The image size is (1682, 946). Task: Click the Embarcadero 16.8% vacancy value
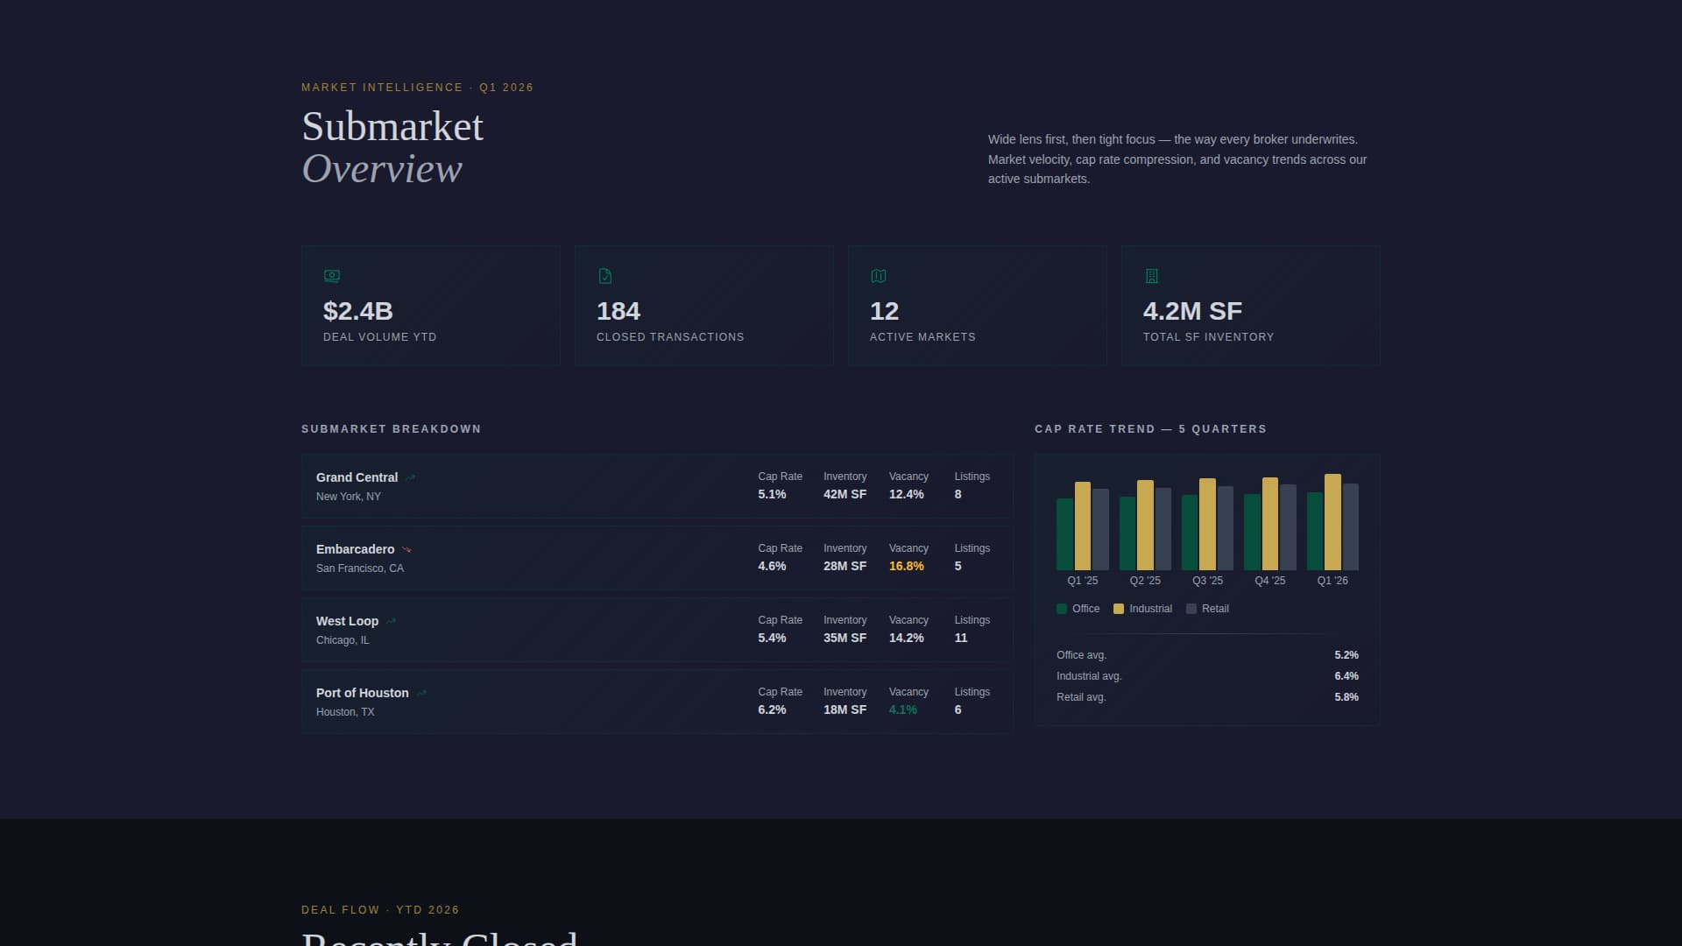coord(906,567)
